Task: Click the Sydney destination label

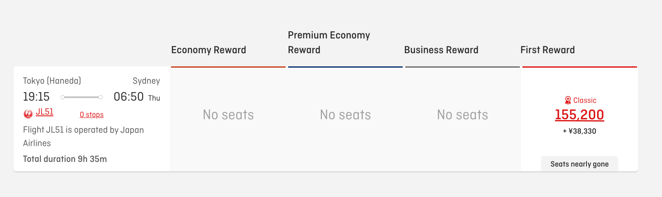Action: click(x=146, y=81)
